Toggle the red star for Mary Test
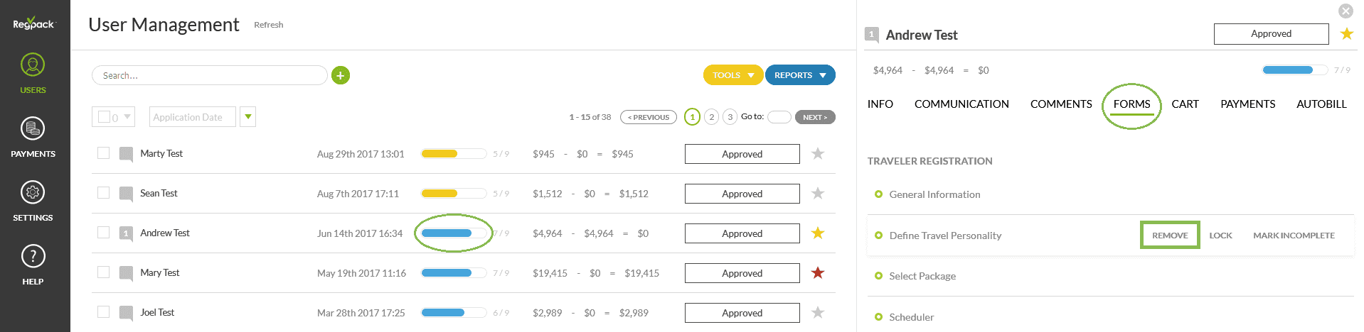The image size is (1364, 332). coord(818,273)
